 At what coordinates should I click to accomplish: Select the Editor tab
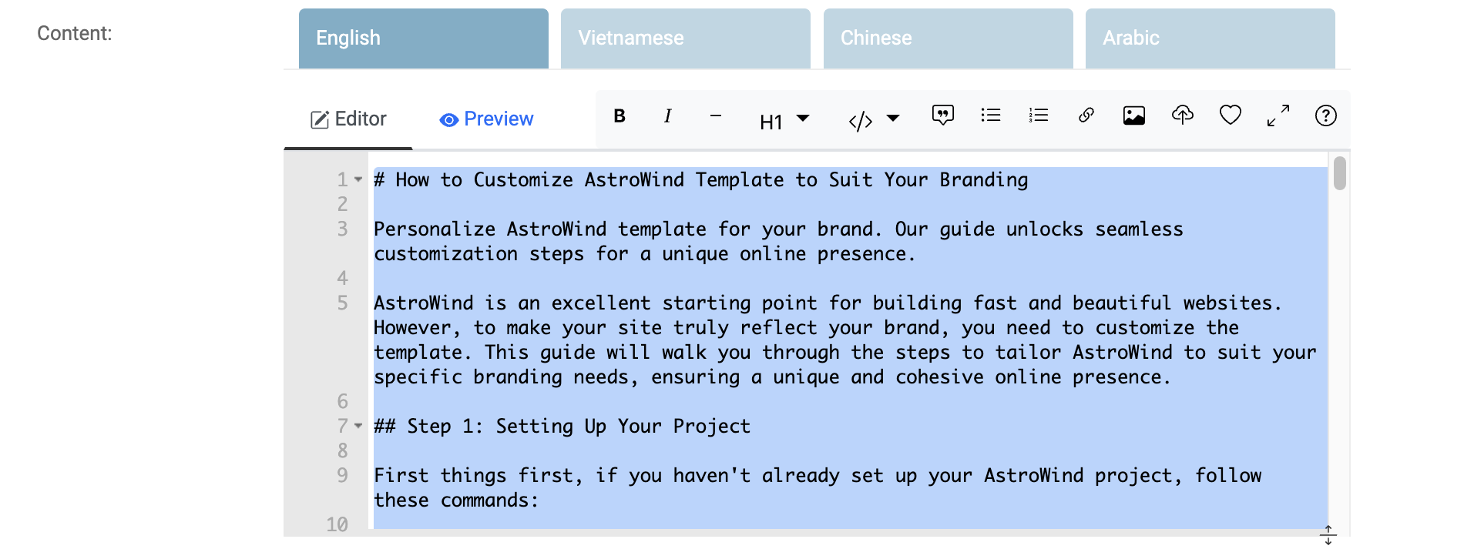348,119
